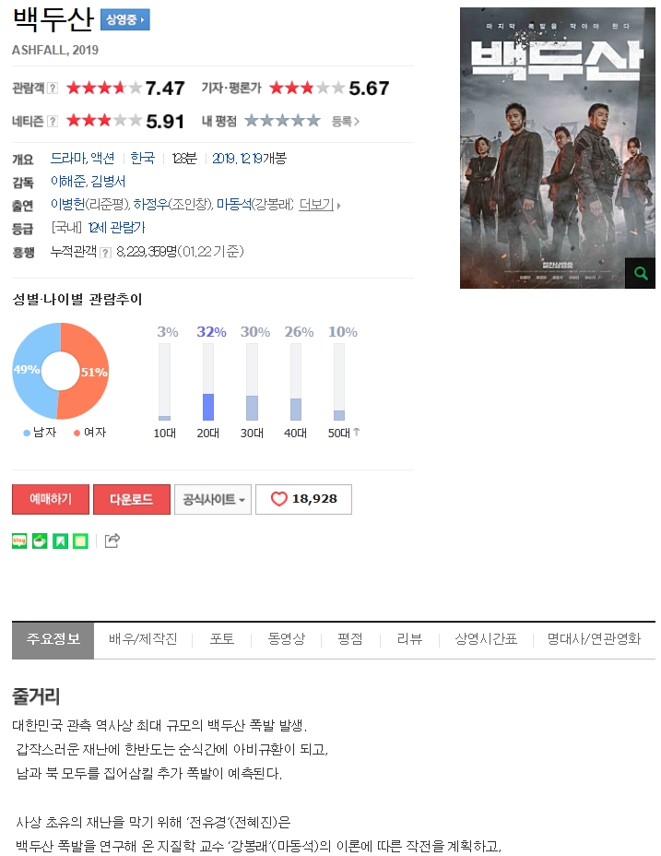Click the magnifier icon on the poster
Screen dimensions: 661x856
641,273
